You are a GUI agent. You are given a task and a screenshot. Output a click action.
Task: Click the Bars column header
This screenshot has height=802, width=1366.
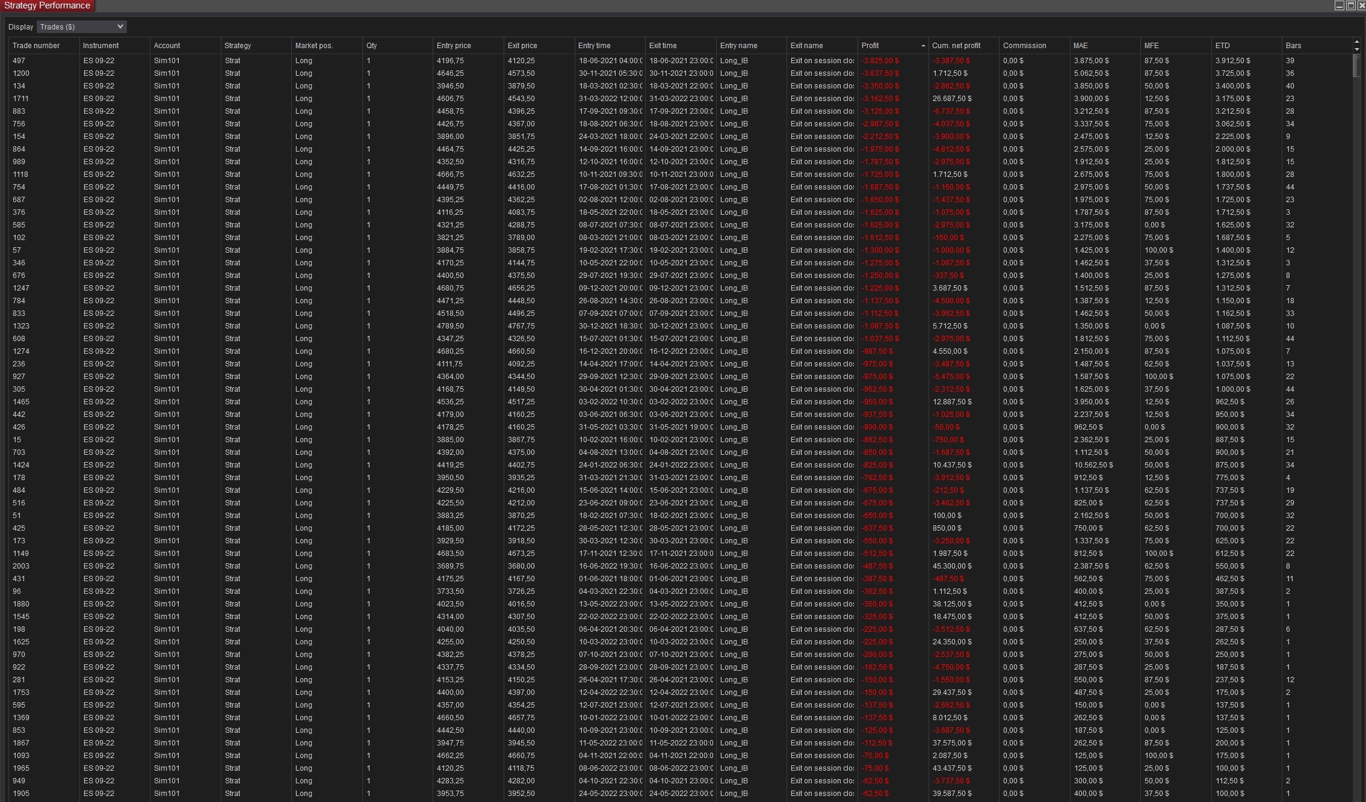pyautogui.click(x=1293, y=46)
